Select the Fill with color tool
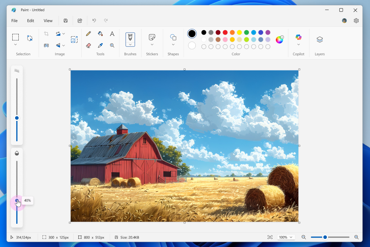The image size is (370, 247). (x=100, y=34)
